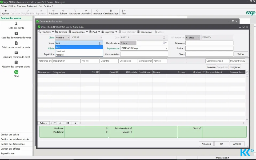Go to Précédent record
Screen dimensions: 256x160
(53, 12)
